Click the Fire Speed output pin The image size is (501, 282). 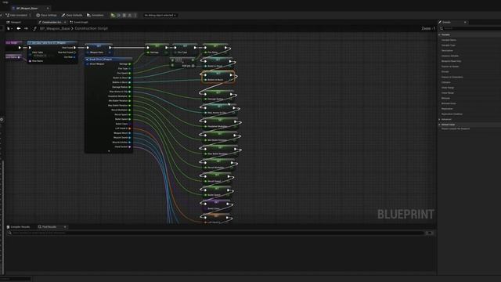click(x=129, y=73)
